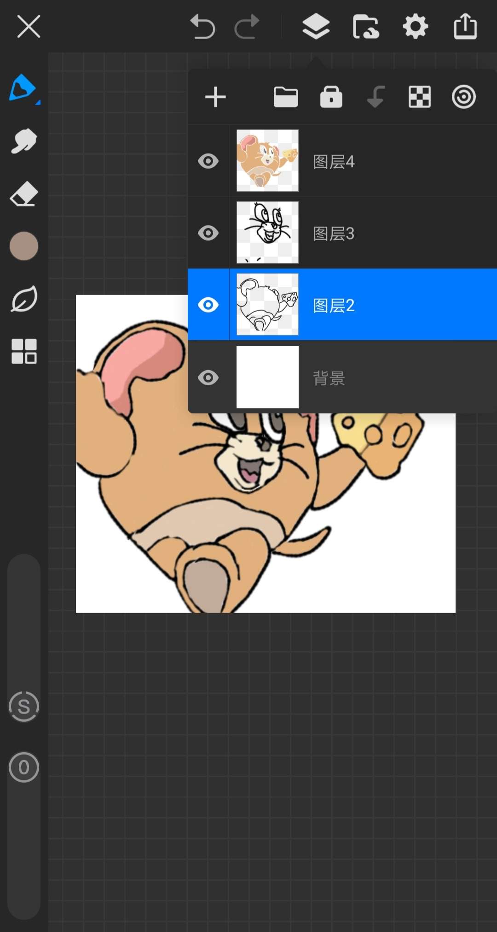Lock the selected layer
Image resolution: width=497 pixels, height=932 pixels.
331,97
